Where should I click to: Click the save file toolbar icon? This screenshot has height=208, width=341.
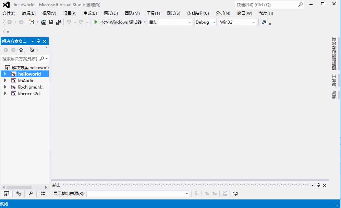coord(51,22)
